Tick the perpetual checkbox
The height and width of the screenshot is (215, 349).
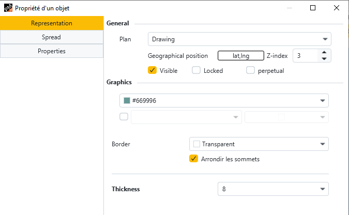tap(250, 70)
